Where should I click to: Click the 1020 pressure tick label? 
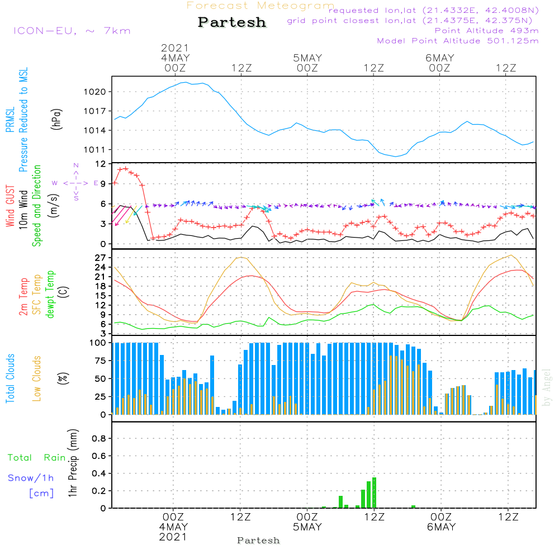pos(94,92)
